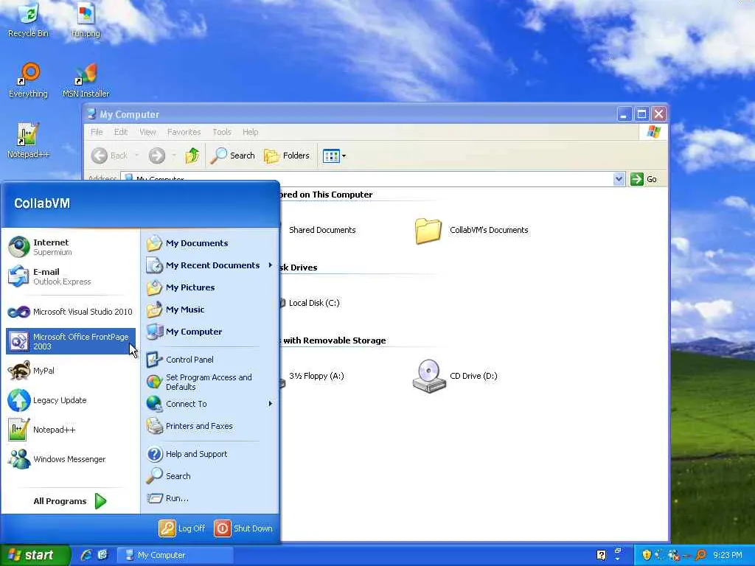Expand All Programs list
This screenshot has width=755, height=566.
click(70, 501)
